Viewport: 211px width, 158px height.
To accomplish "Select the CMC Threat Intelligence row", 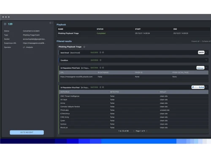I will coord(134,96).
